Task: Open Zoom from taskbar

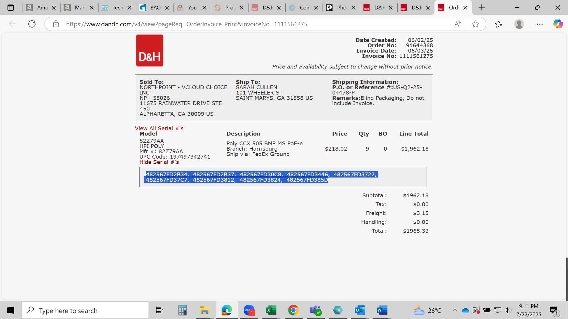Action: pos(249,310)
